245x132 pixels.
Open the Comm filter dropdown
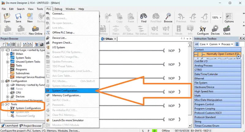(x=215, y=44)
